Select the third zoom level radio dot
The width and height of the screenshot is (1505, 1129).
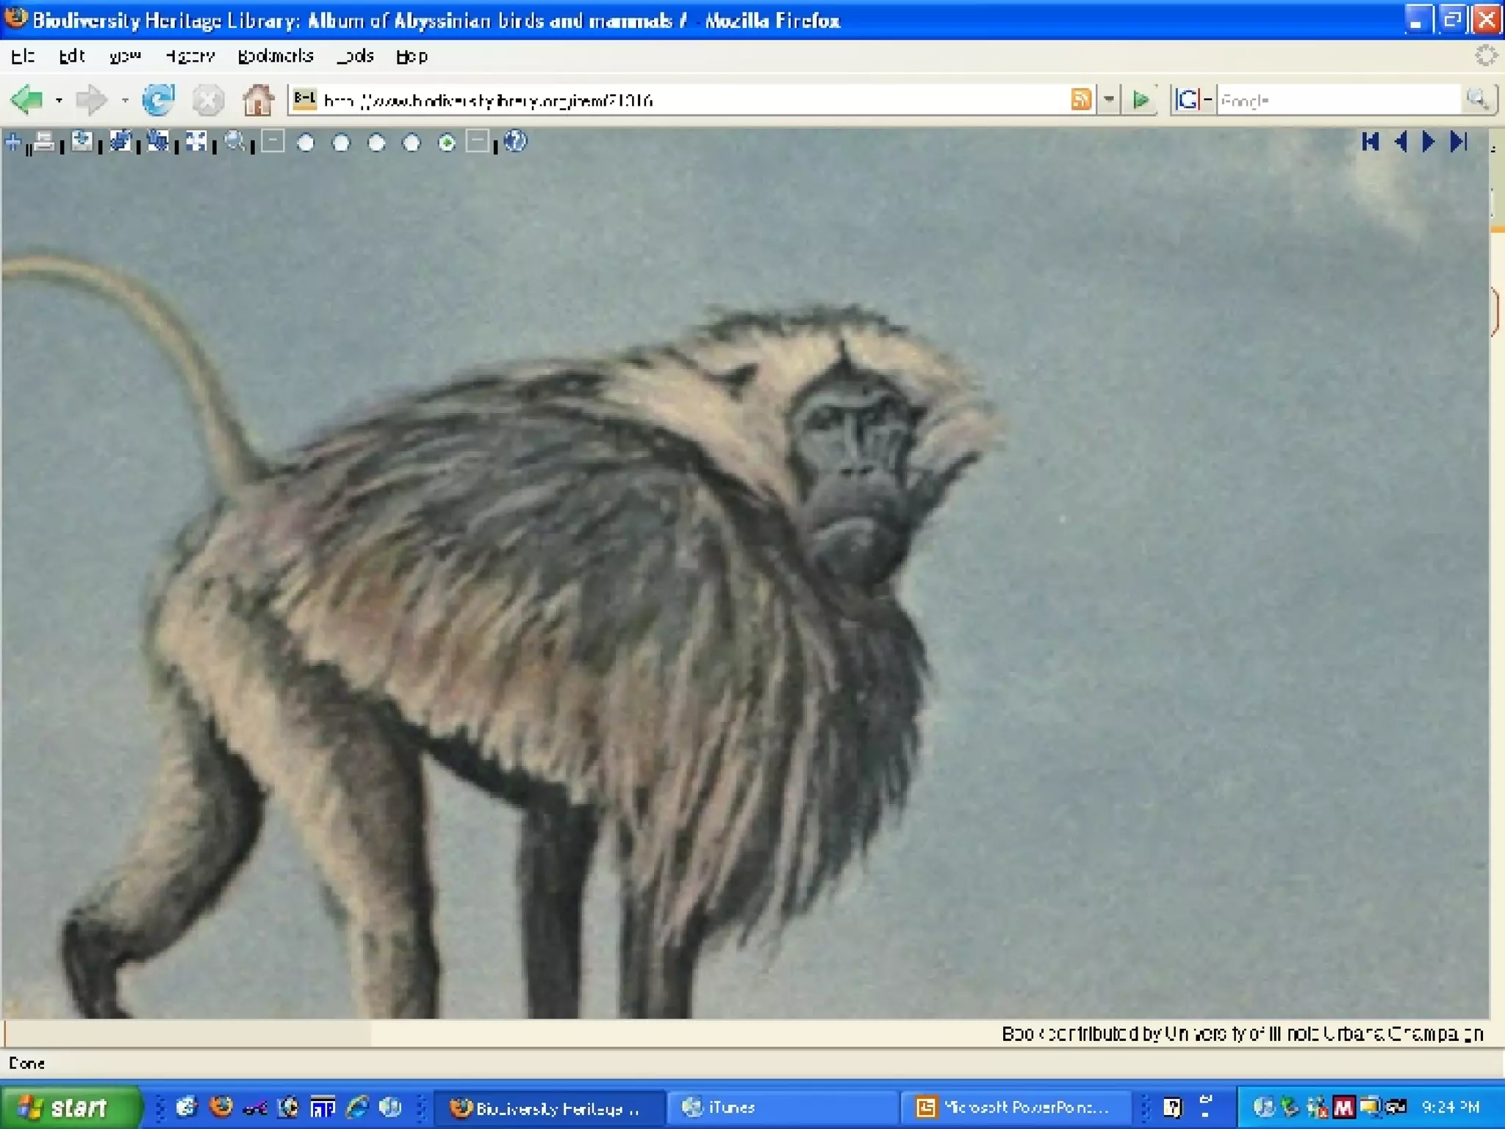[x=376, y=143]
